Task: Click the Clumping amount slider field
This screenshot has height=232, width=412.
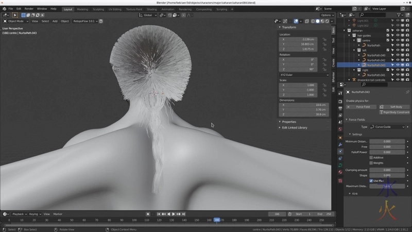Action: point(387,170)
